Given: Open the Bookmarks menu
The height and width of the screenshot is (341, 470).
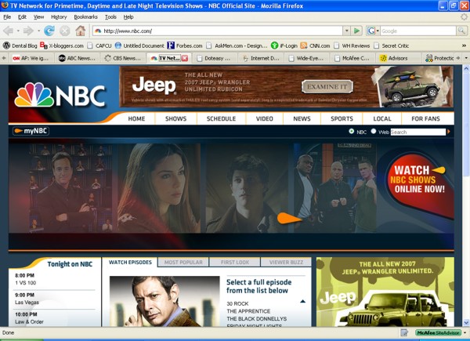Looking at the screenshot, I should (x=85, y=17).
